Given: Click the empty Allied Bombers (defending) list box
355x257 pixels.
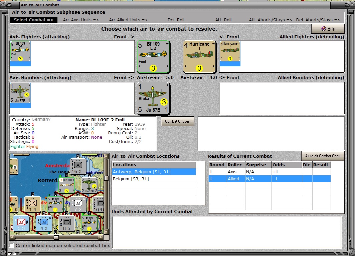Looking at the screenshot, I should click(282, 98).
